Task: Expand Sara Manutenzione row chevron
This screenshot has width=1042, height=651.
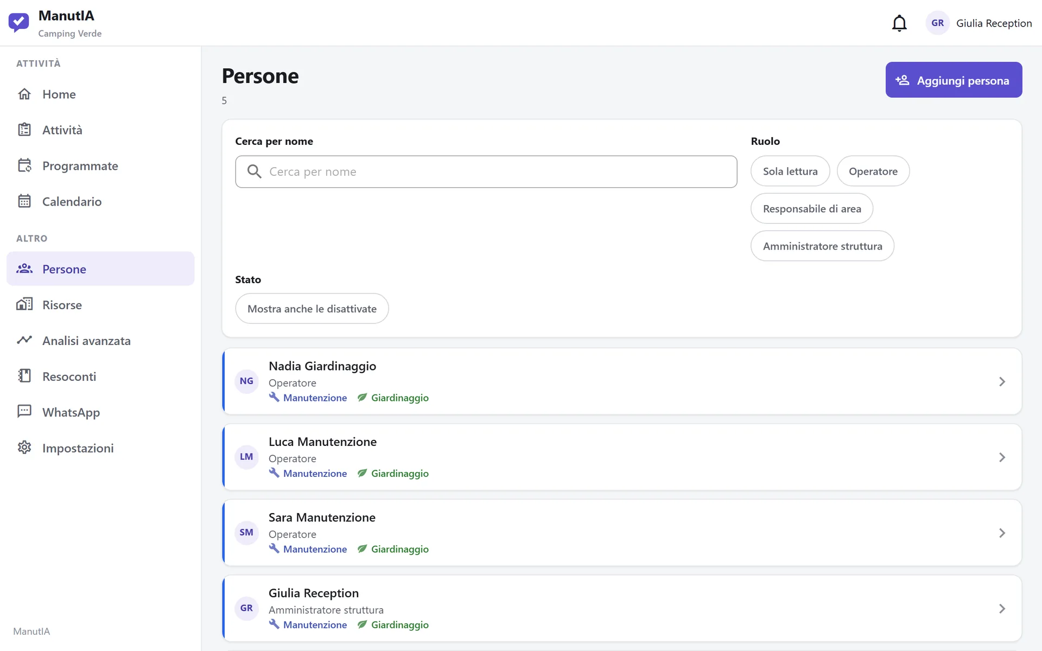Action: (x=1002, y=533)
